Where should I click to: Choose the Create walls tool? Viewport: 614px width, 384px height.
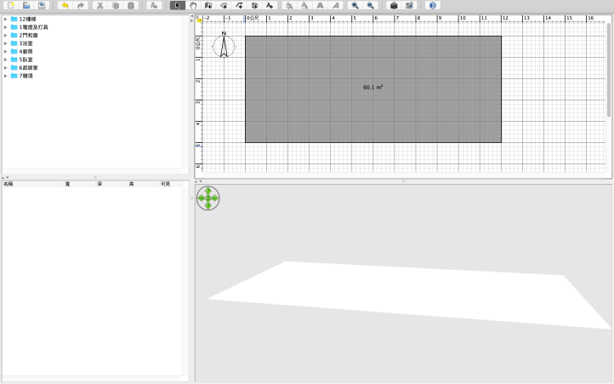[x=208, y=5]
